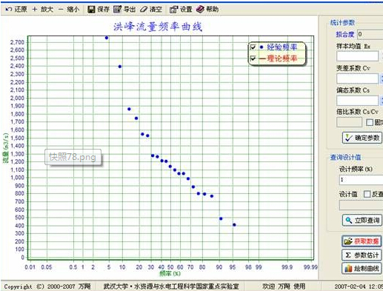383x291 pixels.
Task: Click the x-axis label 频率 (%)
Action: point(170,273)
